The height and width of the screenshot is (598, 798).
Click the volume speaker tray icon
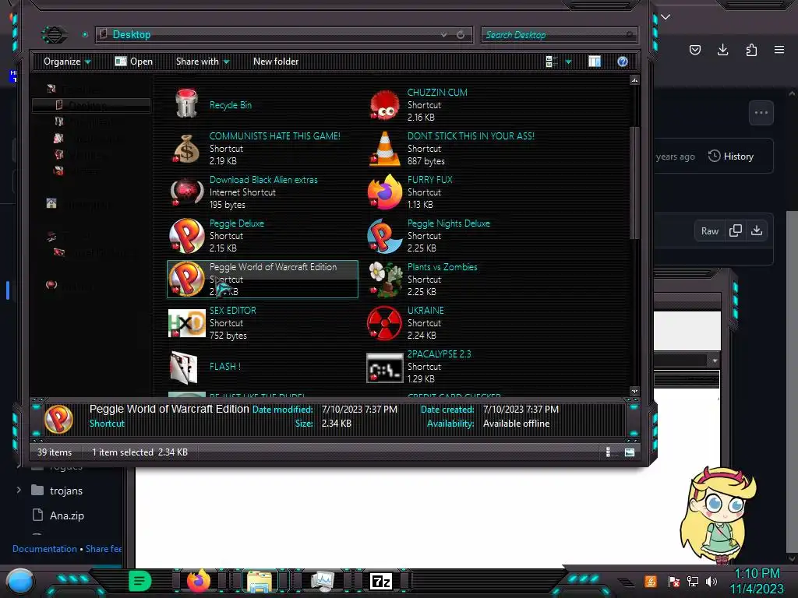pos(711,581)
